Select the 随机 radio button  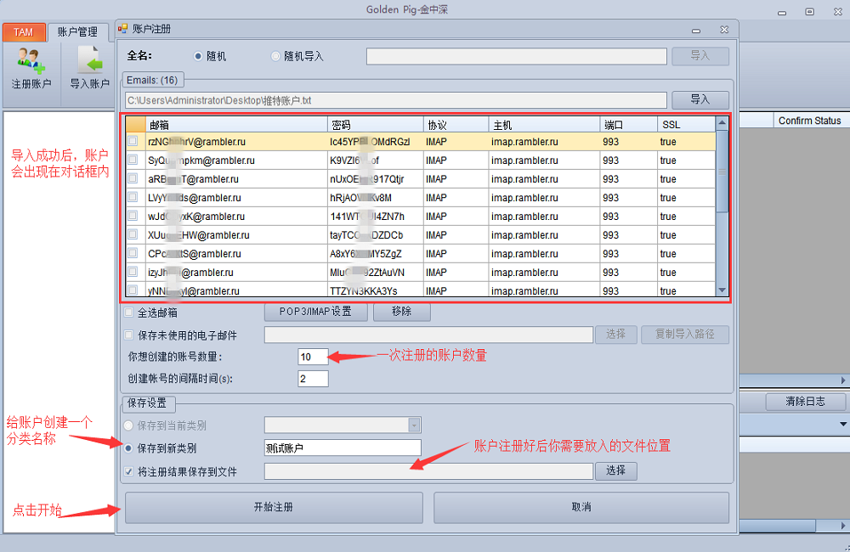198,56
